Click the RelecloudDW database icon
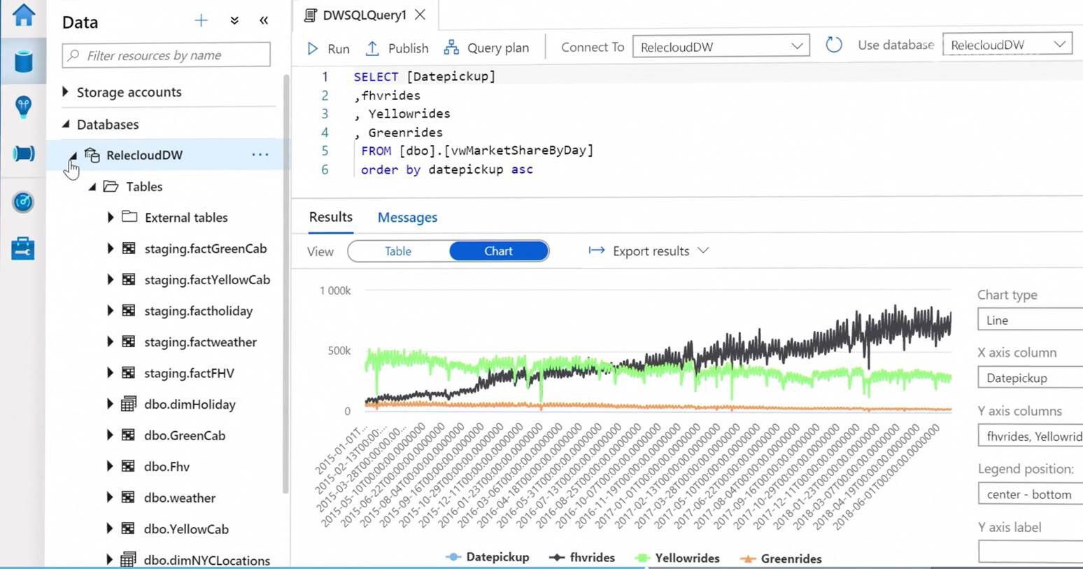 [x=92, y=155]
